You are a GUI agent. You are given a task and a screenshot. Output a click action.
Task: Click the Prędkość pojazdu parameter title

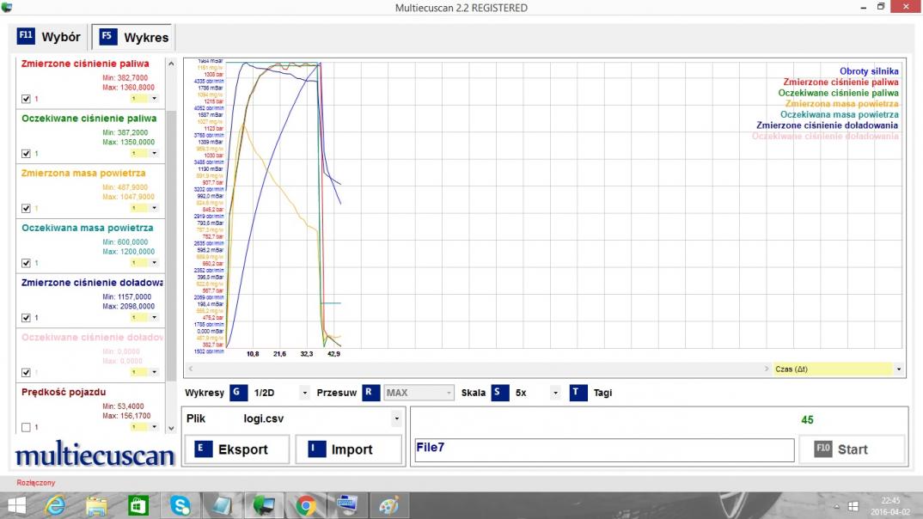click(64, 392)
